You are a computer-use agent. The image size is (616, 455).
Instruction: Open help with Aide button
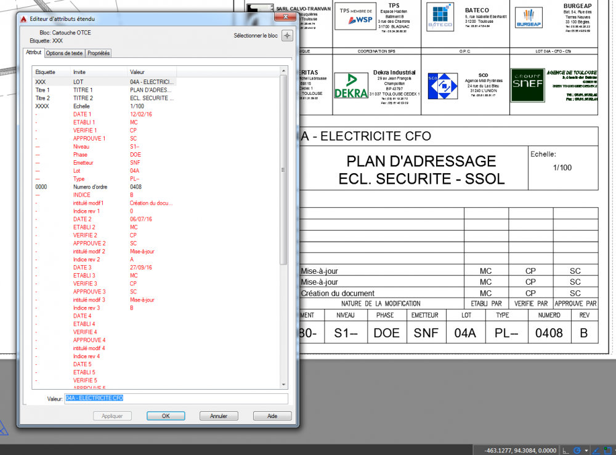[x=272, y=416]
